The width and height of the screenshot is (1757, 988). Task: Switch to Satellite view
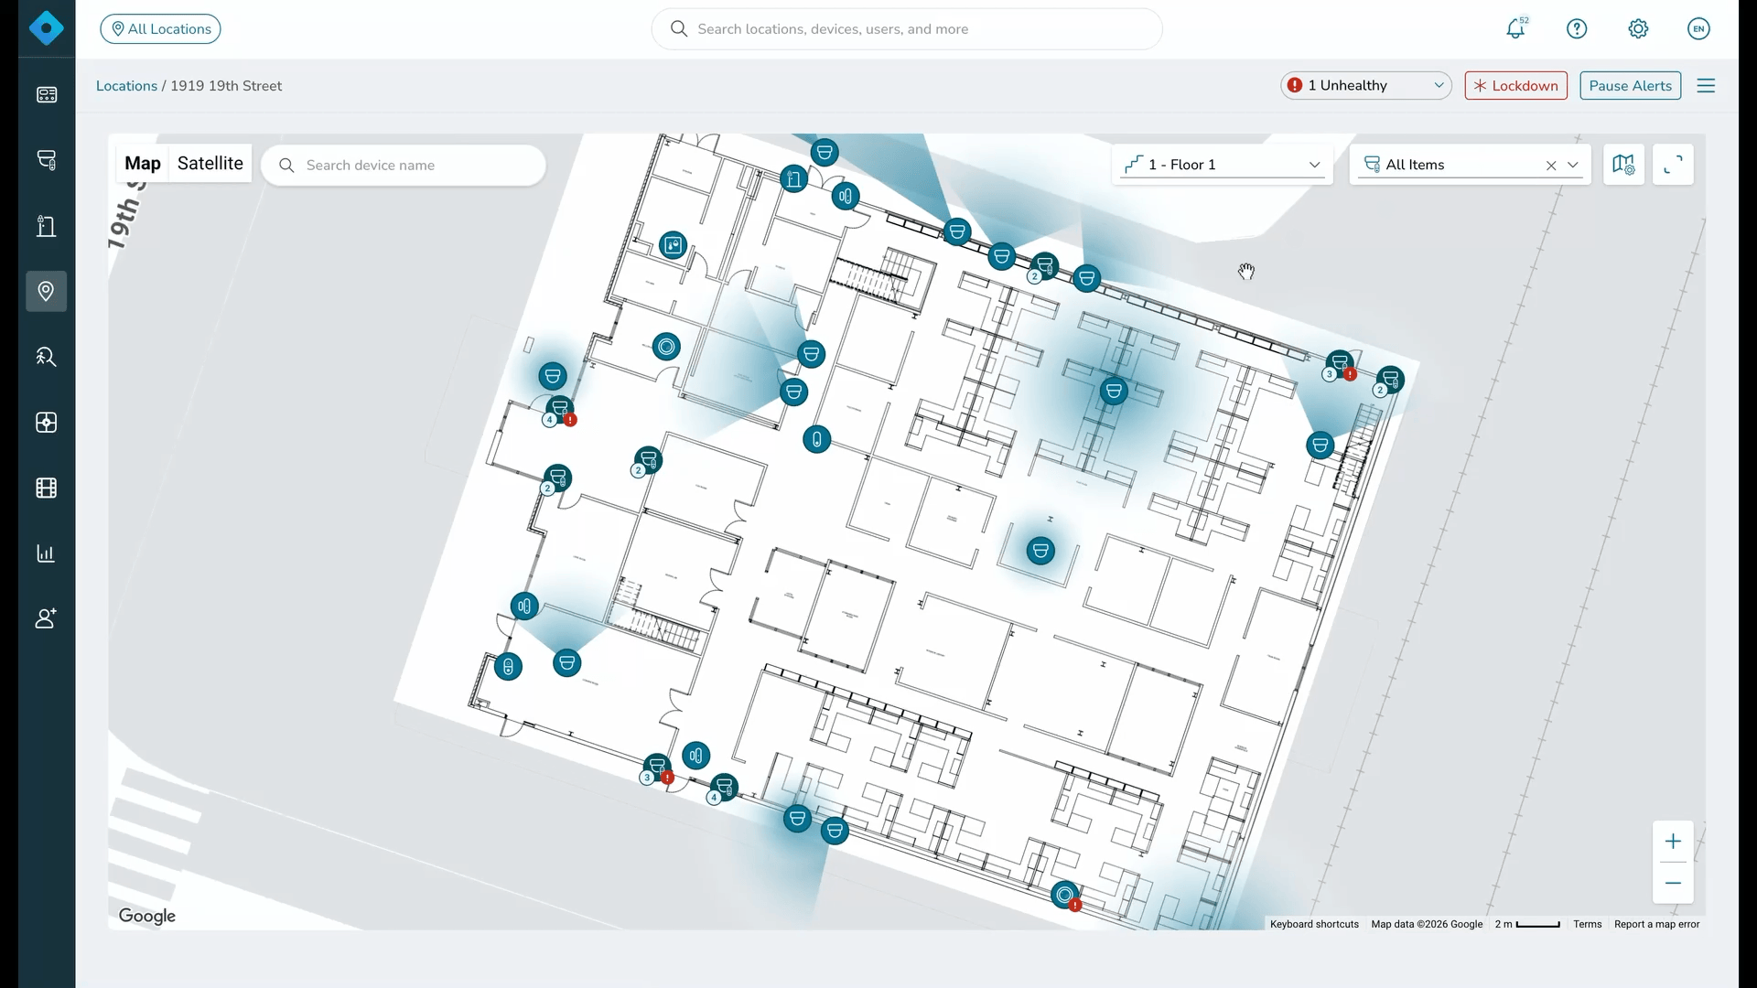click(210, 164)
